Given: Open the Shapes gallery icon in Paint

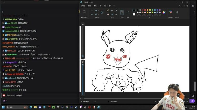Looking at the screenshot, I should tap(128, 12).
